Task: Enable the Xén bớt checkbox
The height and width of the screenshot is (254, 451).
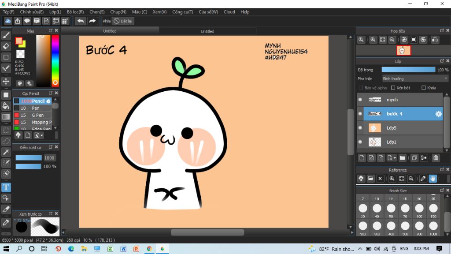Action: pos(393,88)
